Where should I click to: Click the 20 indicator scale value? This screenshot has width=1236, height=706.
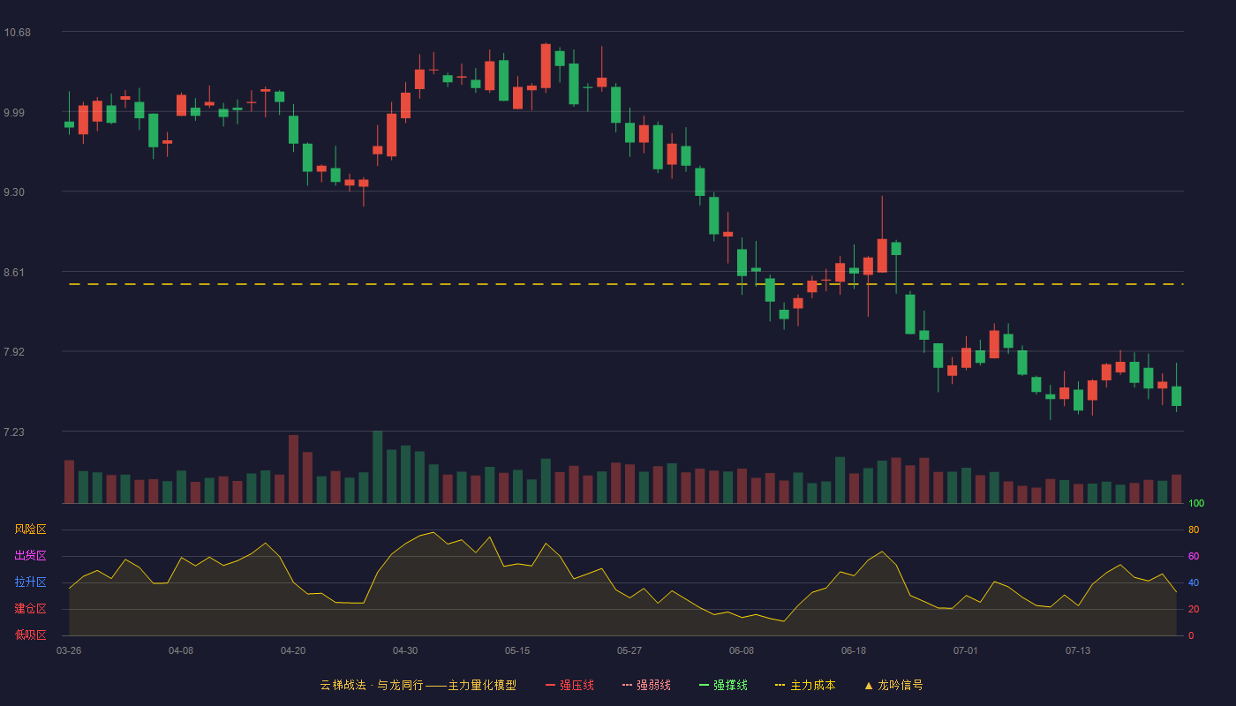pos(1194,610)
